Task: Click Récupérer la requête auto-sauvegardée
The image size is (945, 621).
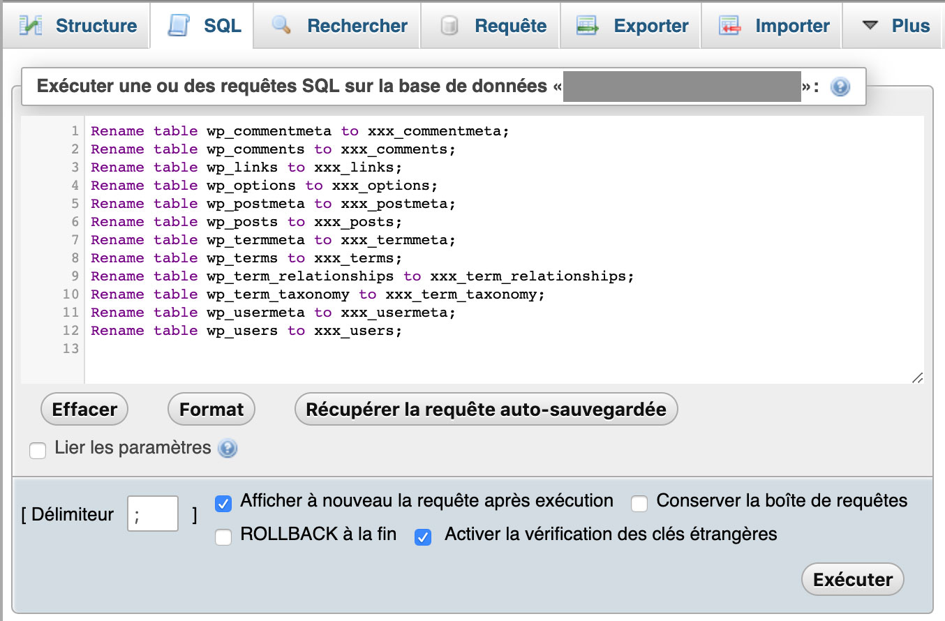Action: click(486, 409)
